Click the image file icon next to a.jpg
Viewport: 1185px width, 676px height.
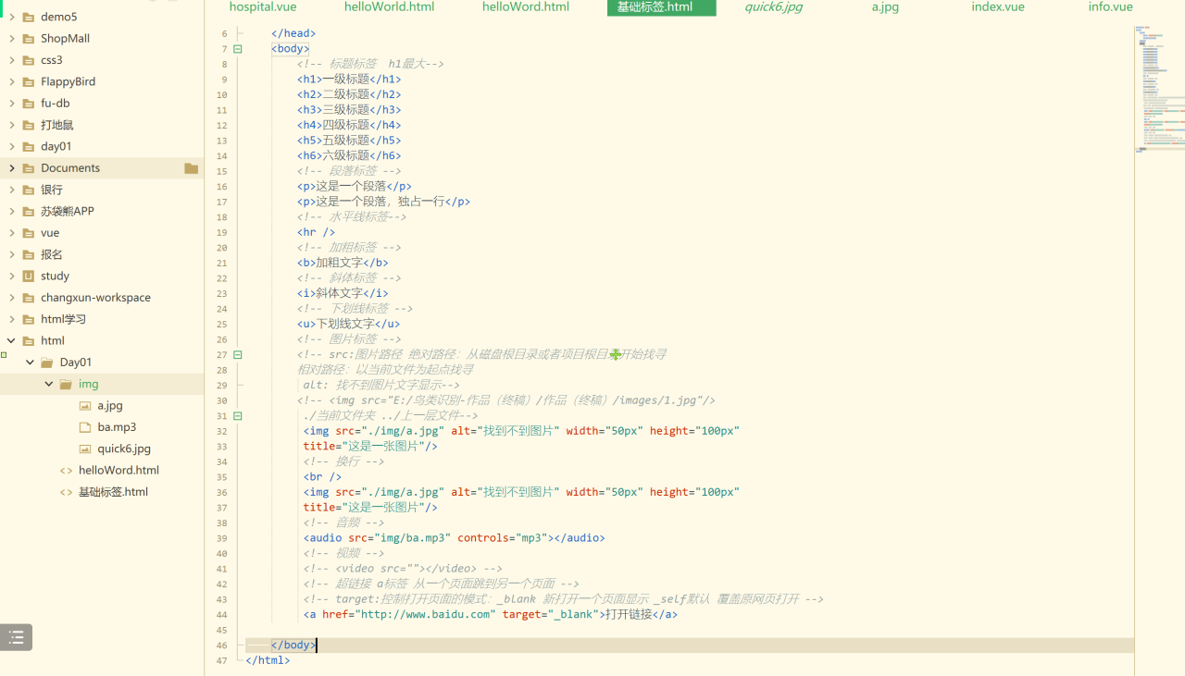pos(85,406)
